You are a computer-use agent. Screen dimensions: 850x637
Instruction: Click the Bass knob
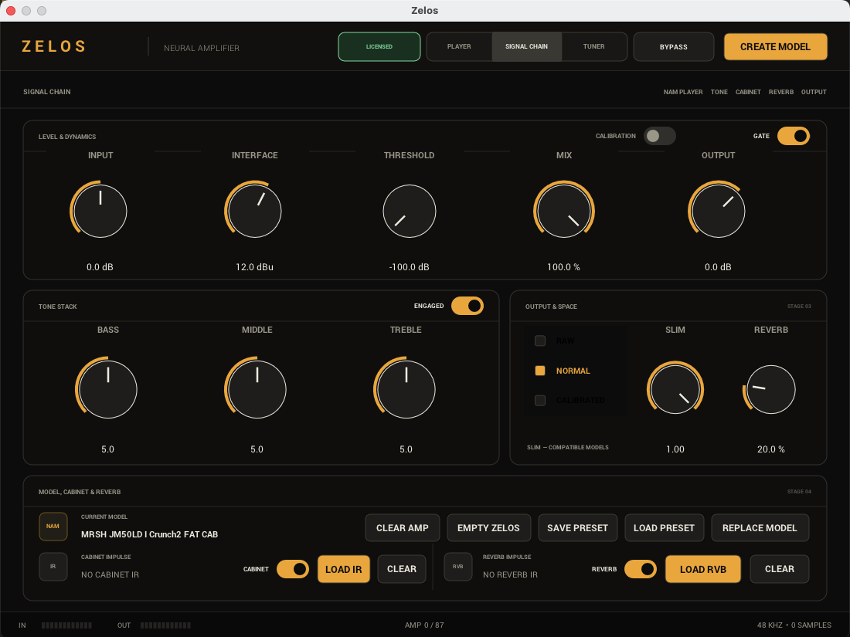(x=108, y=389)
